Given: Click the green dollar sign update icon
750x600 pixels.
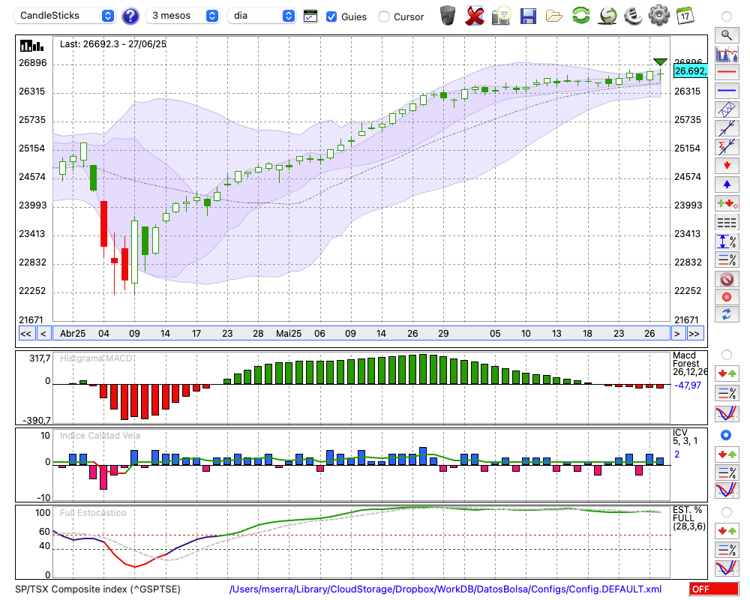Looking at the screenshot, I should coord(607,16).
